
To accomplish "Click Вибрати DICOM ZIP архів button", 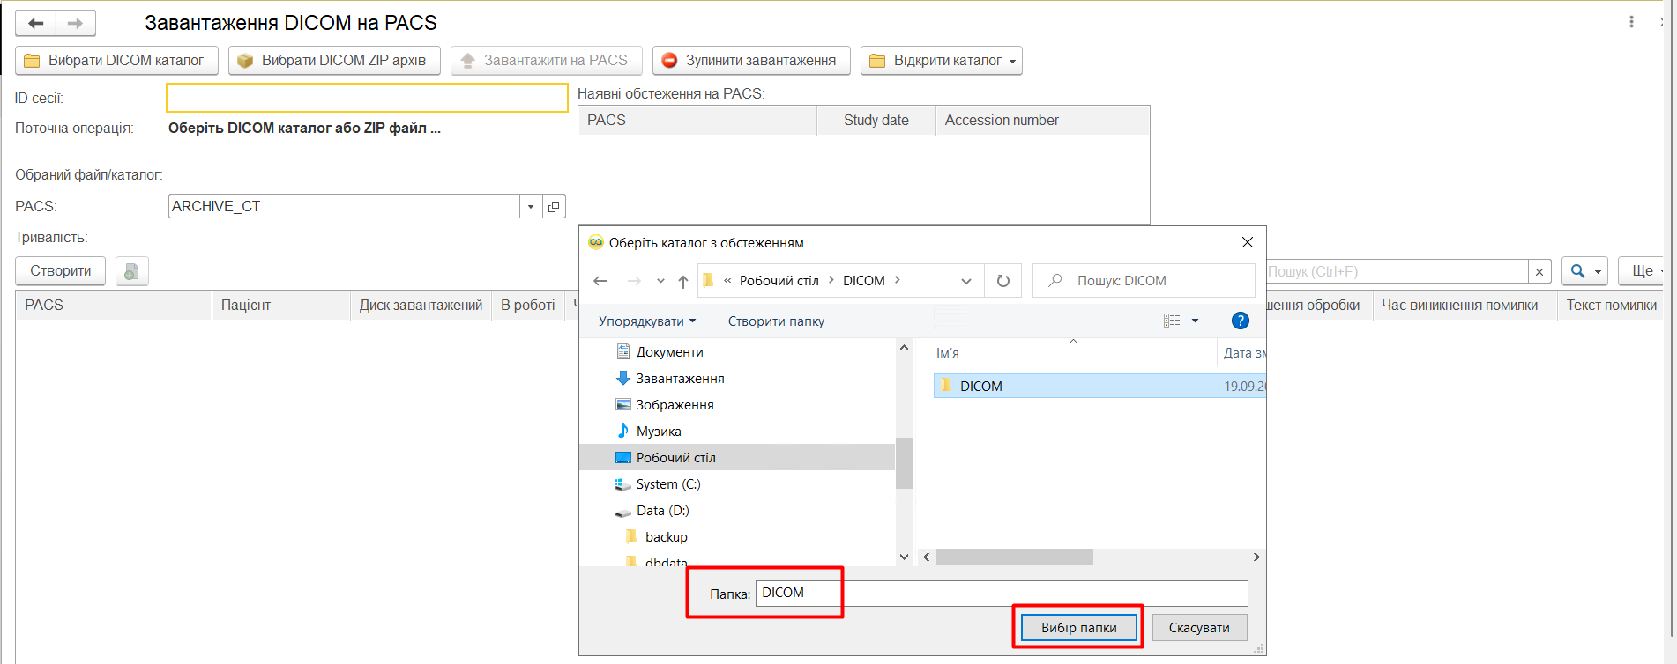I will tap(334, 61).
